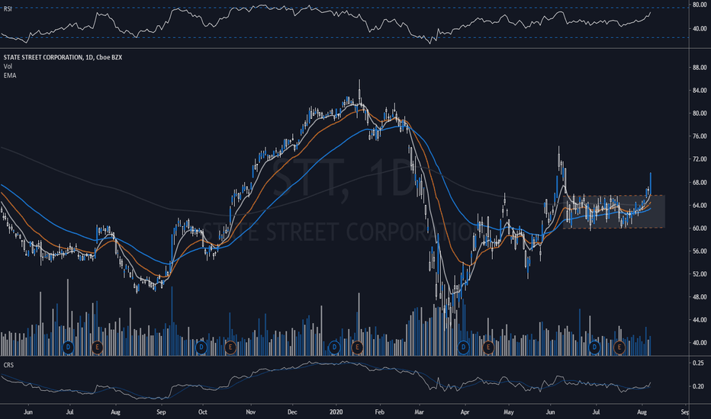Click the 40.00 RSI scale label
This screenshot has height=419, width=711.
tap(700, 28)
